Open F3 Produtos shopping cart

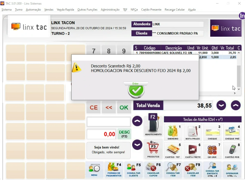point(153,149)
